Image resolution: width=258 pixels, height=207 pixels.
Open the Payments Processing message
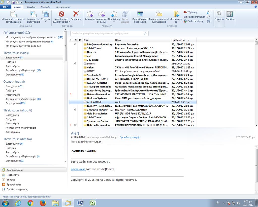pyautogui.click(x=133, y=44)
